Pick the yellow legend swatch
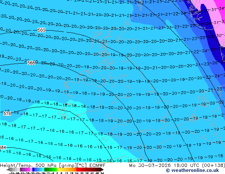Image resolution: width=225 pixels, height=174 pixels. (x=58, y=170)
